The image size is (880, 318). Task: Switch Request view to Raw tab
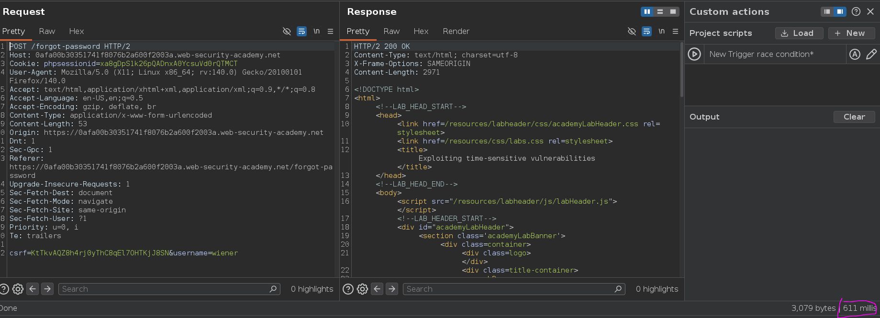pyautogui.click(x=47, y=31)
